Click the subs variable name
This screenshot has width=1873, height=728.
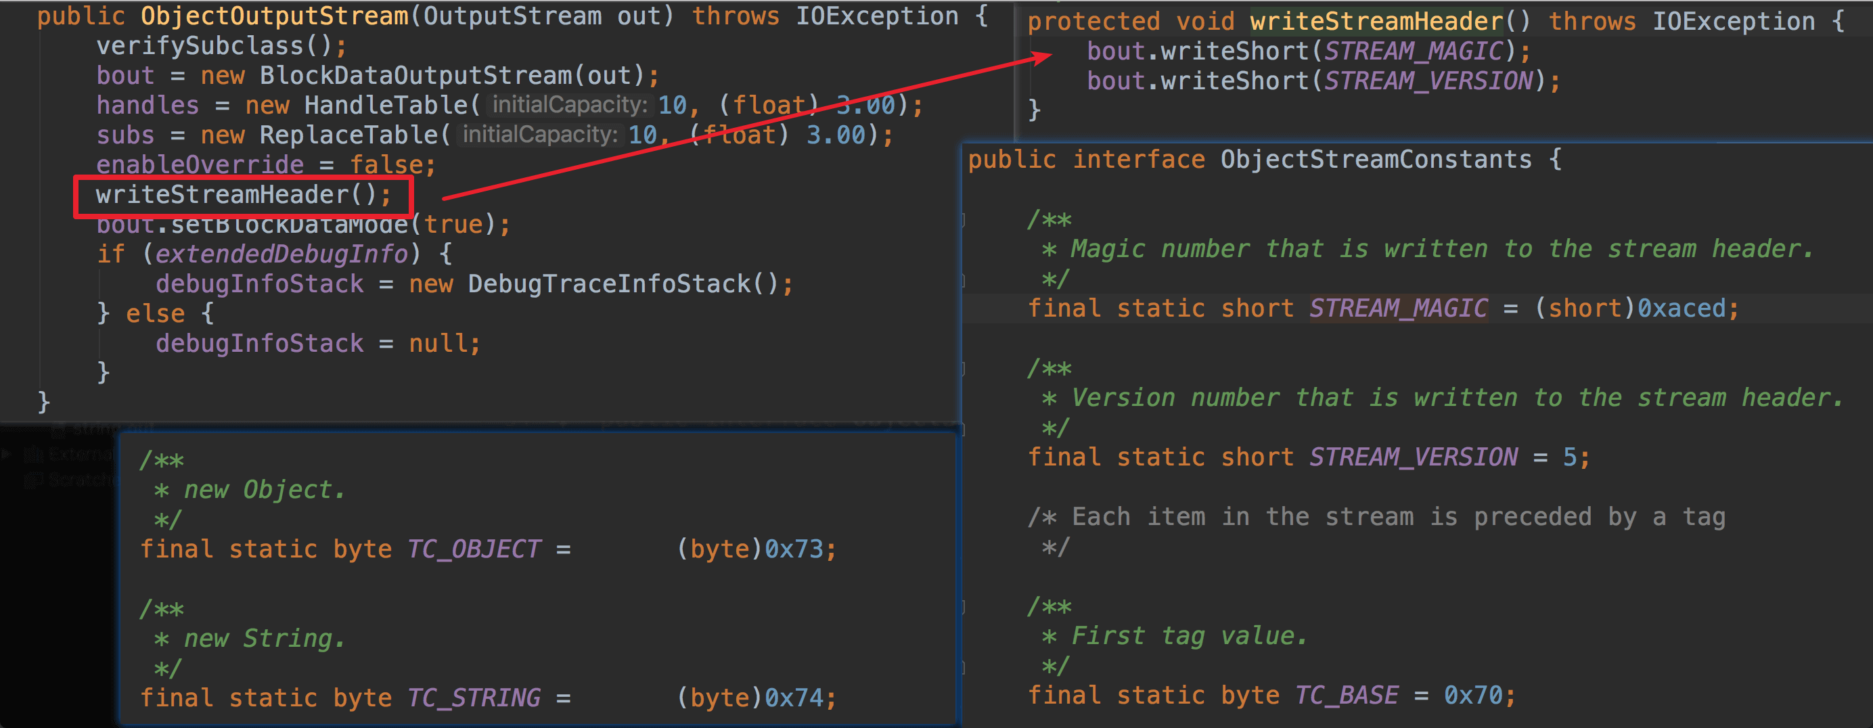125,135
